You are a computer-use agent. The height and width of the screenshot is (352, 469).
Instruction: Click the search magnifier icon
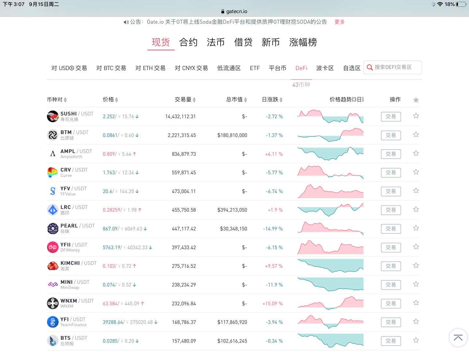[370, 67]
